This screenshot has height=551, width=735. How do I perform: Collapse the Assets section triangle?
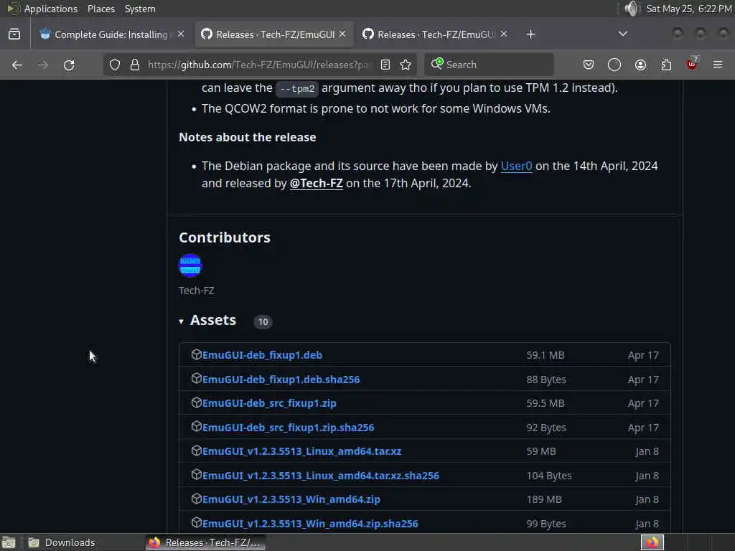181,321
